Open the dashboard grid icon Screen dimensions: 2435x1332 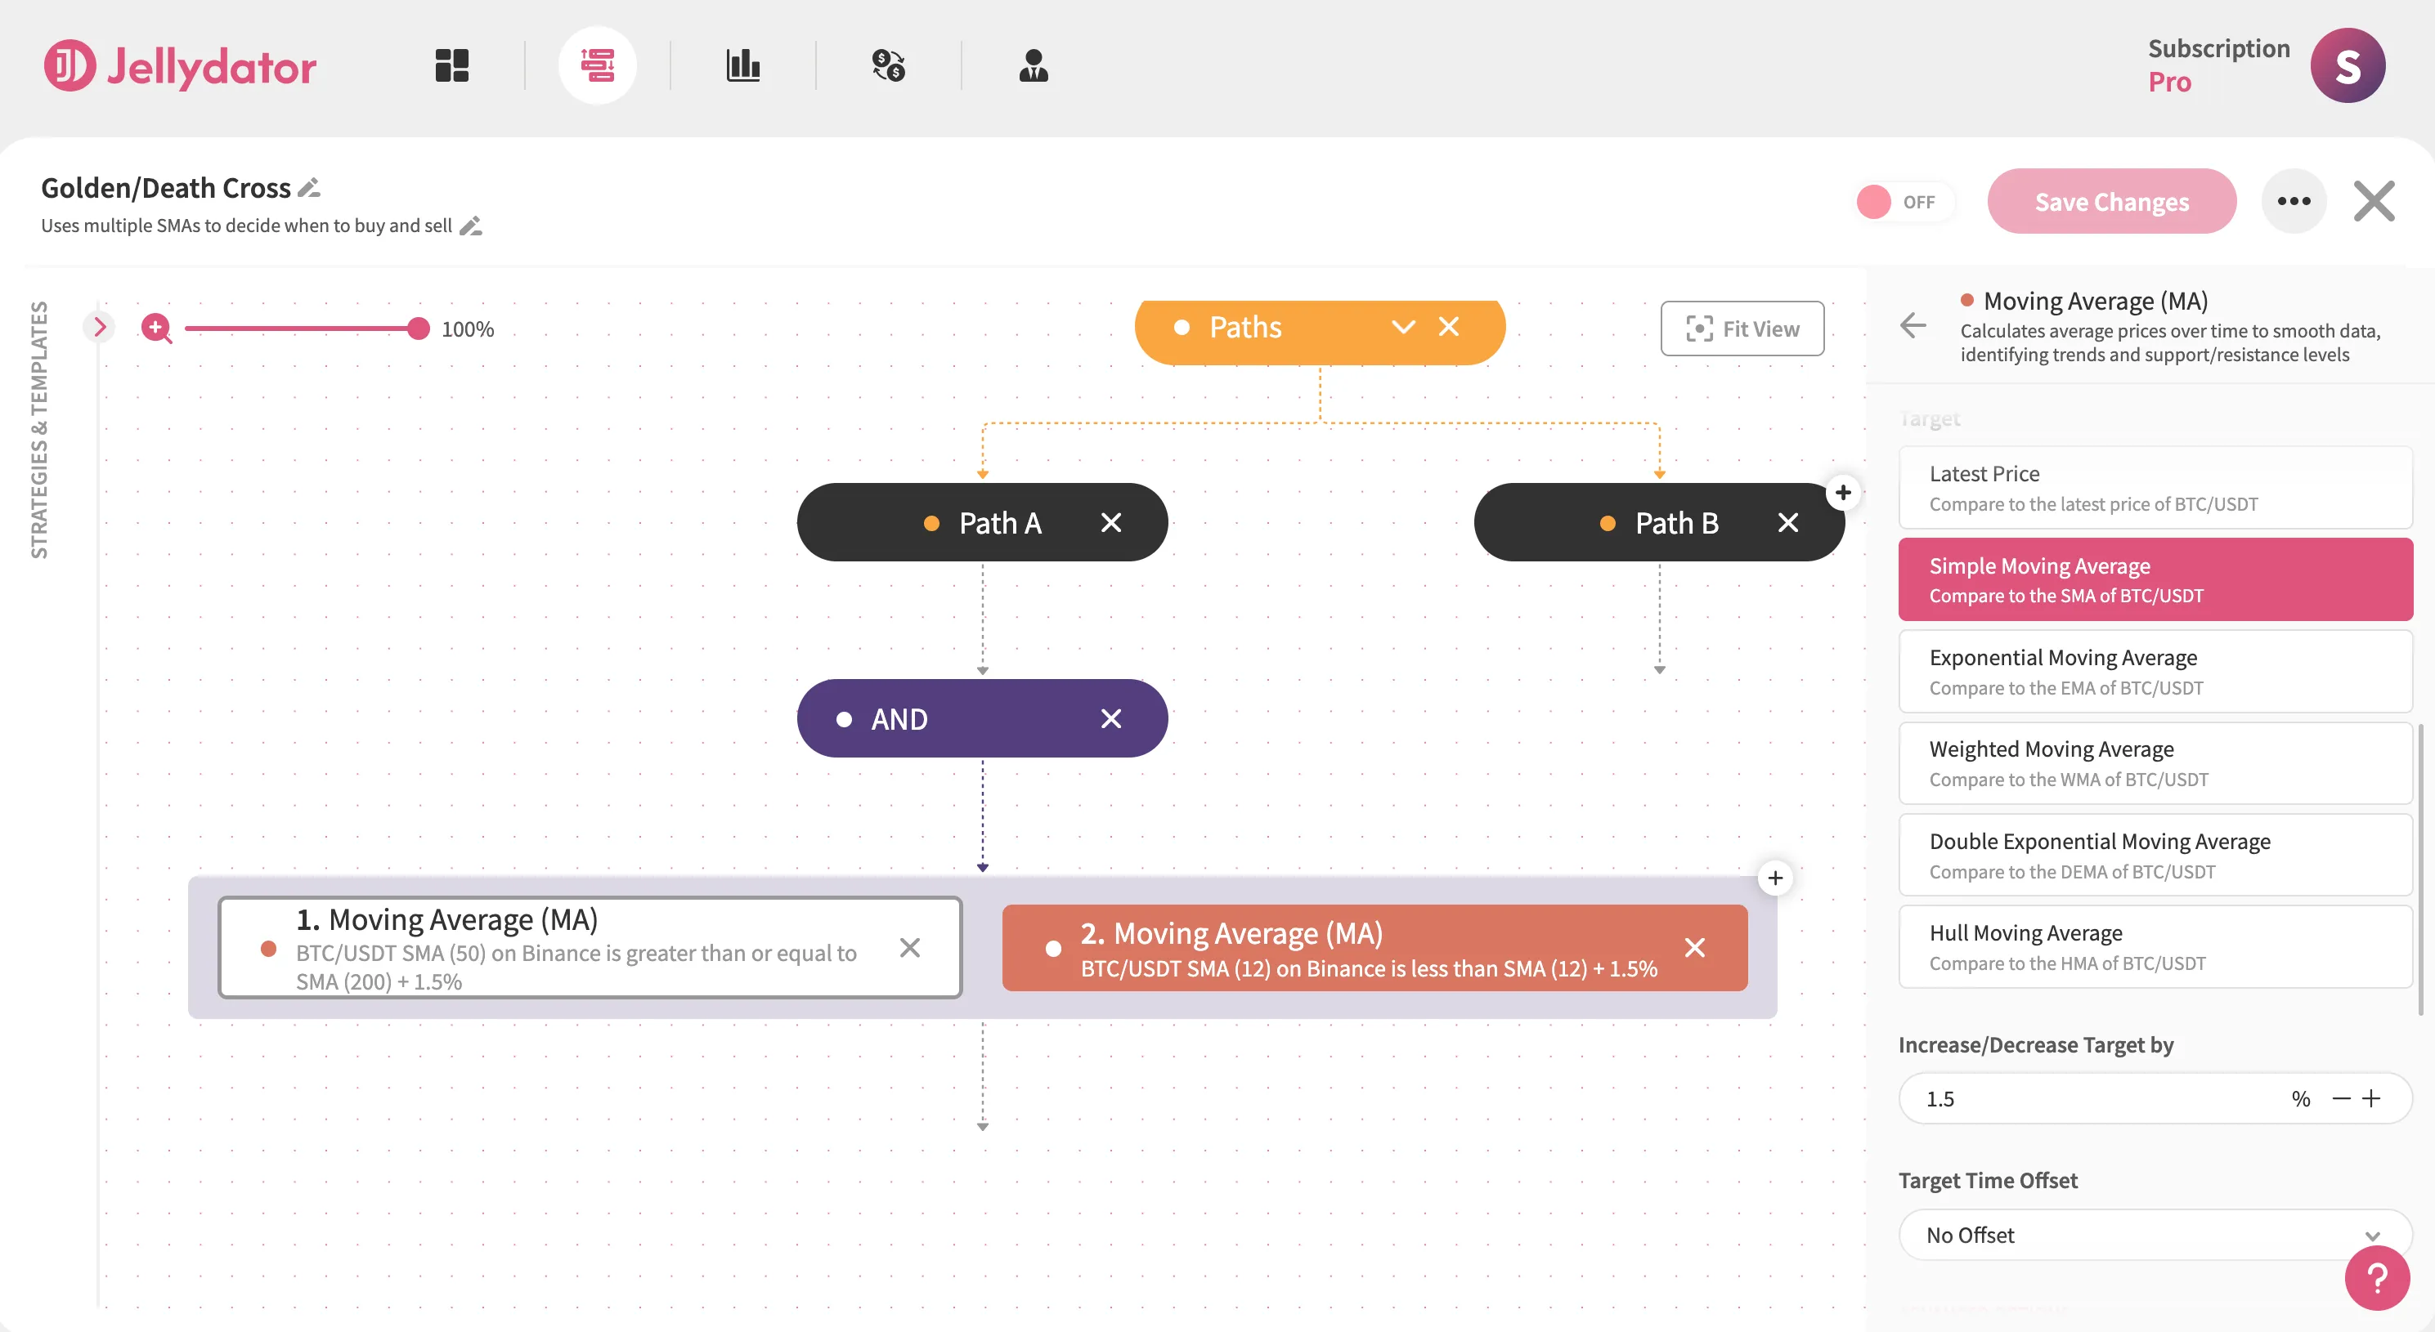452,65
